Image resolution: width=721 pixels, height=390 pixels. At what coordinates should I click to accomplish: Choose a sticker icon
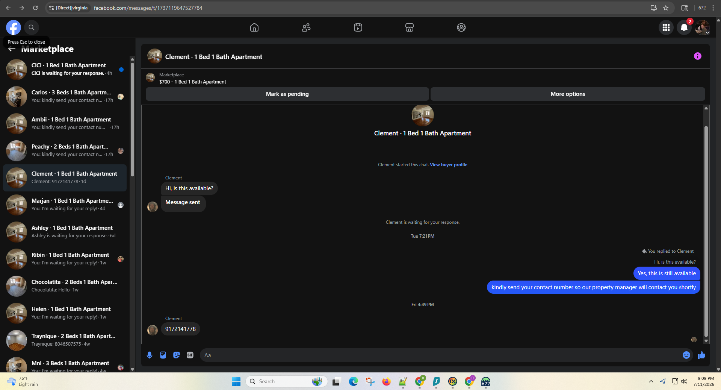(x=177, y=355)
